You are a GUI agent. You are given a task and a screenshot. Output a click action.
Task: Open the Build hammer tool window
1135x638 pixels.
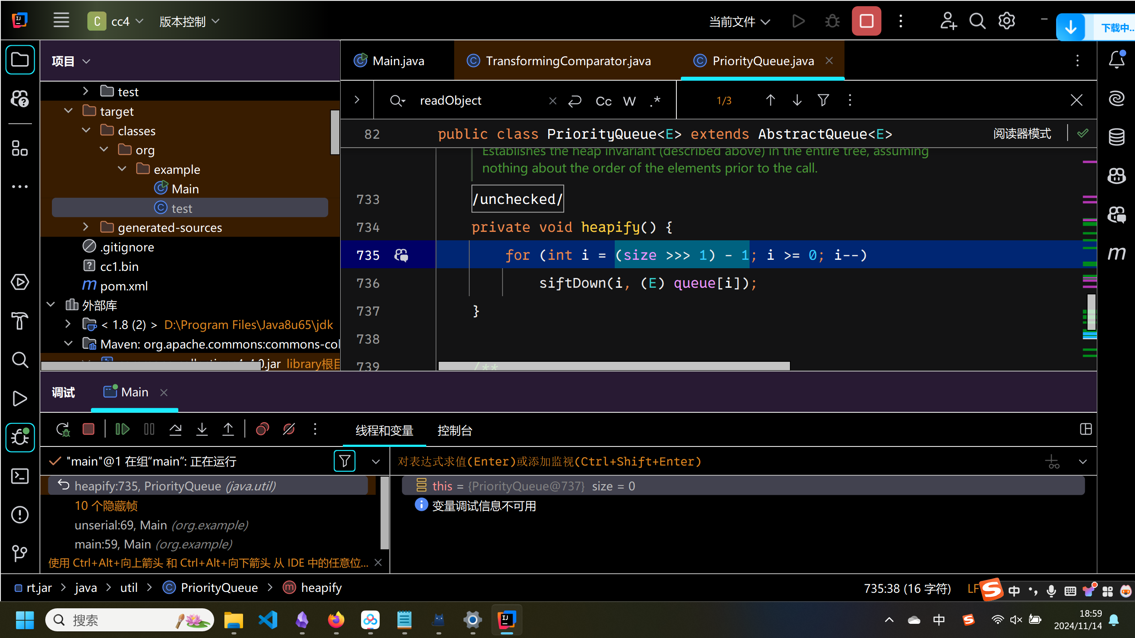tap(20, 321)
